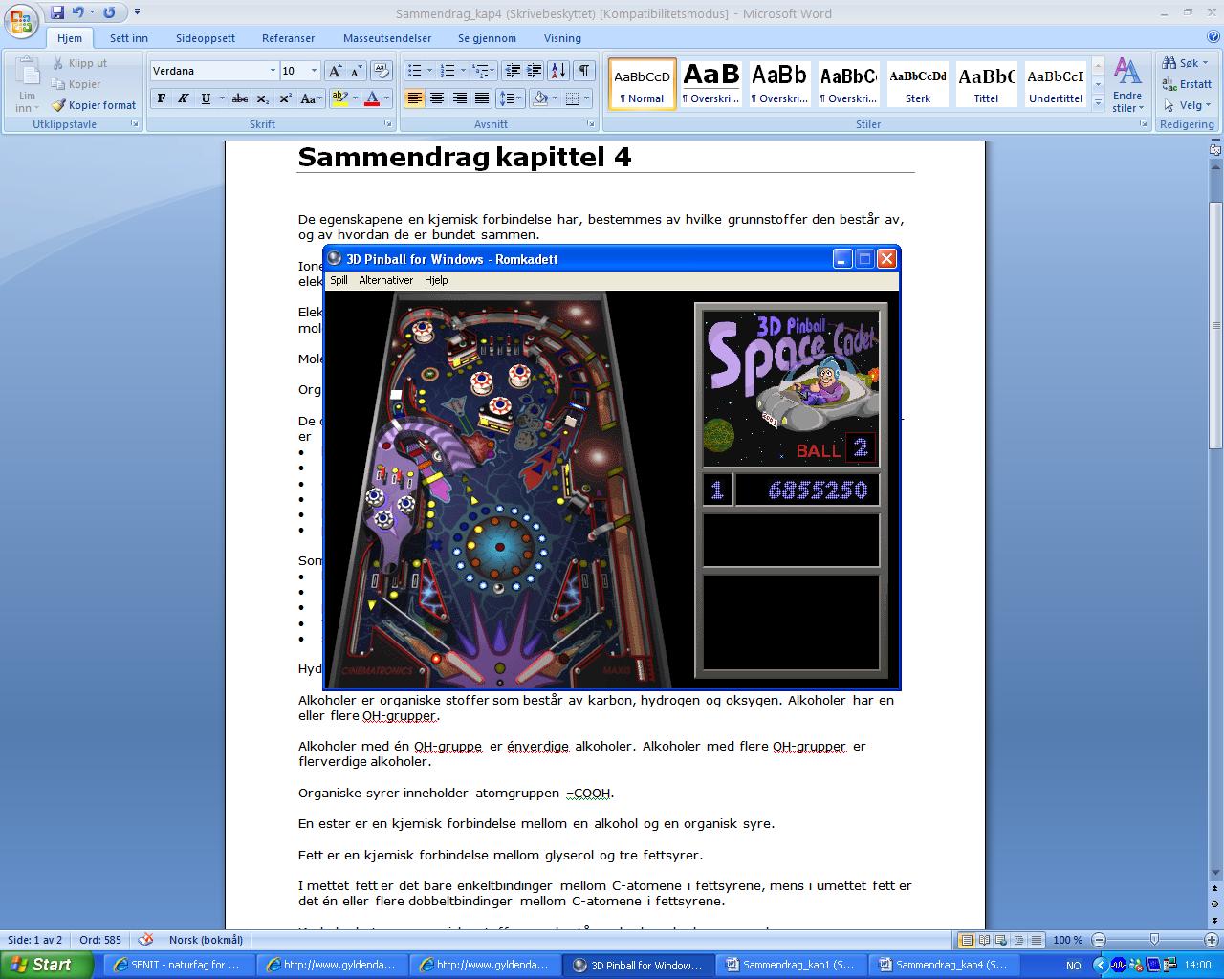Toggle superscript formatting

(285, 98)
